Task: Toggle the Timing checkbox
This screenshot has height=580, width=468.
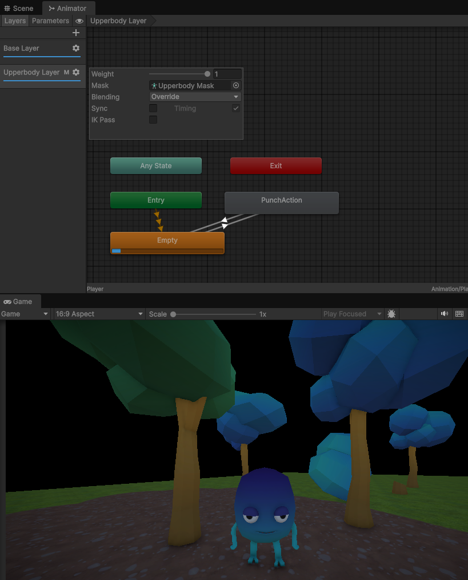Action: (235, 108)
